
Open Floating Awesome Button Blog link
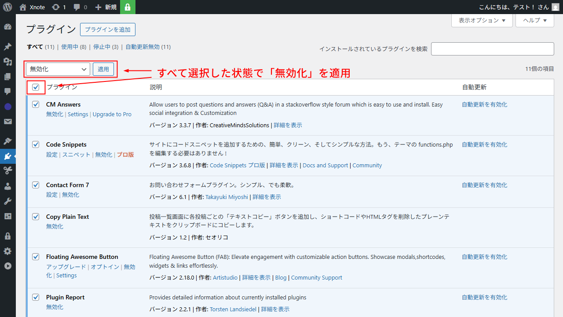[x=281, y=277]
